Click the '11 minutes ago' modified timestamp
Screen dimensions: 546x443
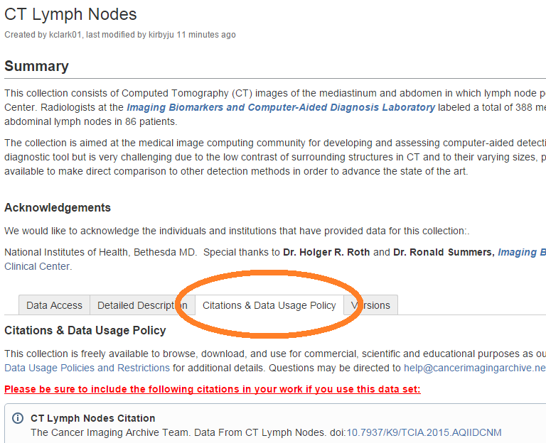[206, 35]
